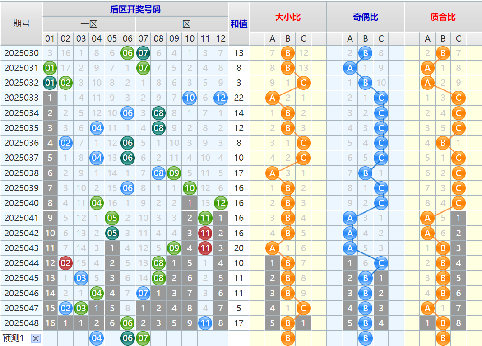Click green ball 05 in row 2025041
Screen dimensions: 482x346
pos(112,218)
